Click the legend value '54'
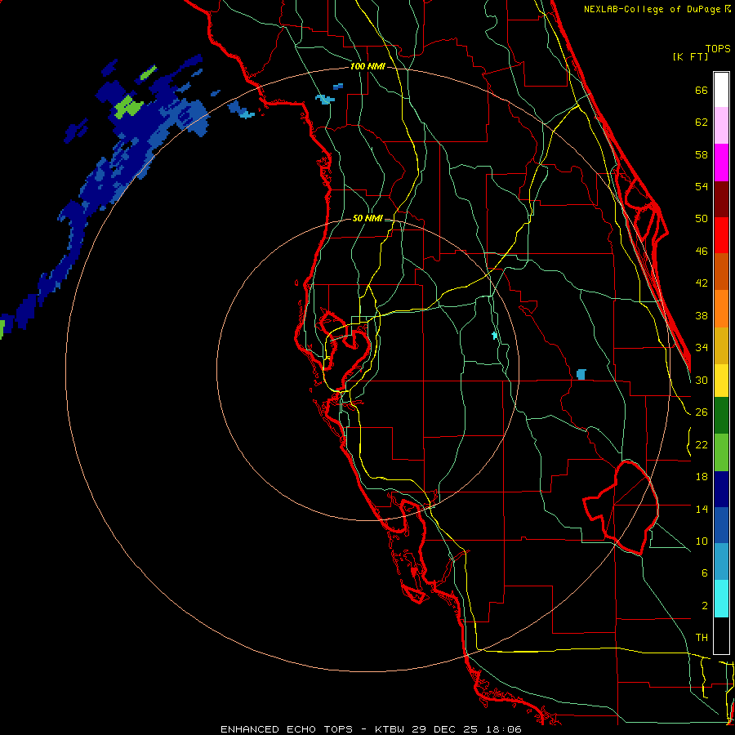Screen dimensions: 735x735 click(x=702, y=186)
